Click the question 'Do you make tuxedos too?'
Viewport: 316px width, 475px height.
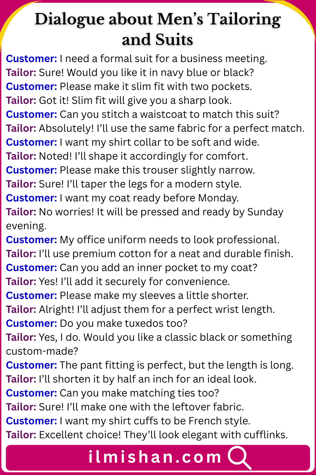tap(124, 323)
